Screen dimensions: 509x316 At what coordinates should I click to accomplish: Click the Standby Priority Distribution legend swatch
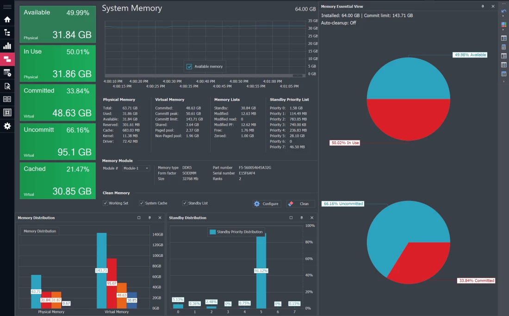pos(212,232)
